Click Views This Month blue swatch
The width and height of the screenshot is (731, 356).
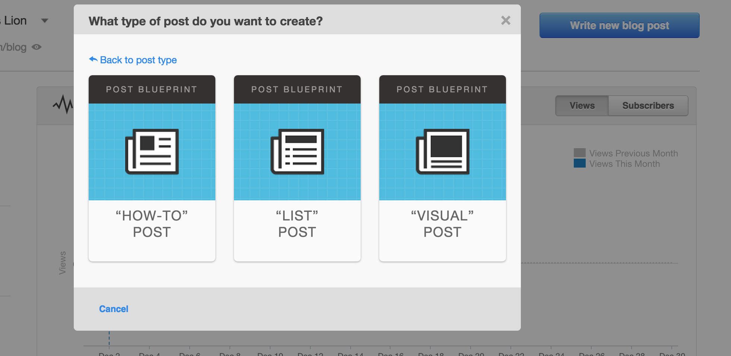(580, 163)
